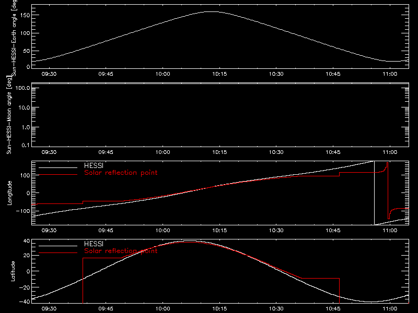Image resolution: width=418 pixels, height=313 pixels.
Task: Click white HESSI legend line in Latitude plot
Action: [58, 246]
